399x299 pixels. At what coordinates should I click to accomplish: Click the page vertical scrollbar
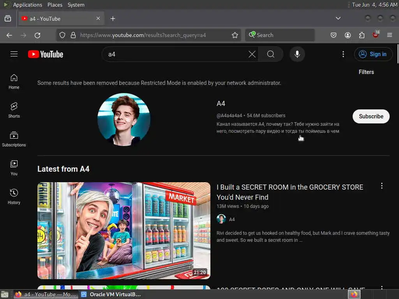point(397,54)
